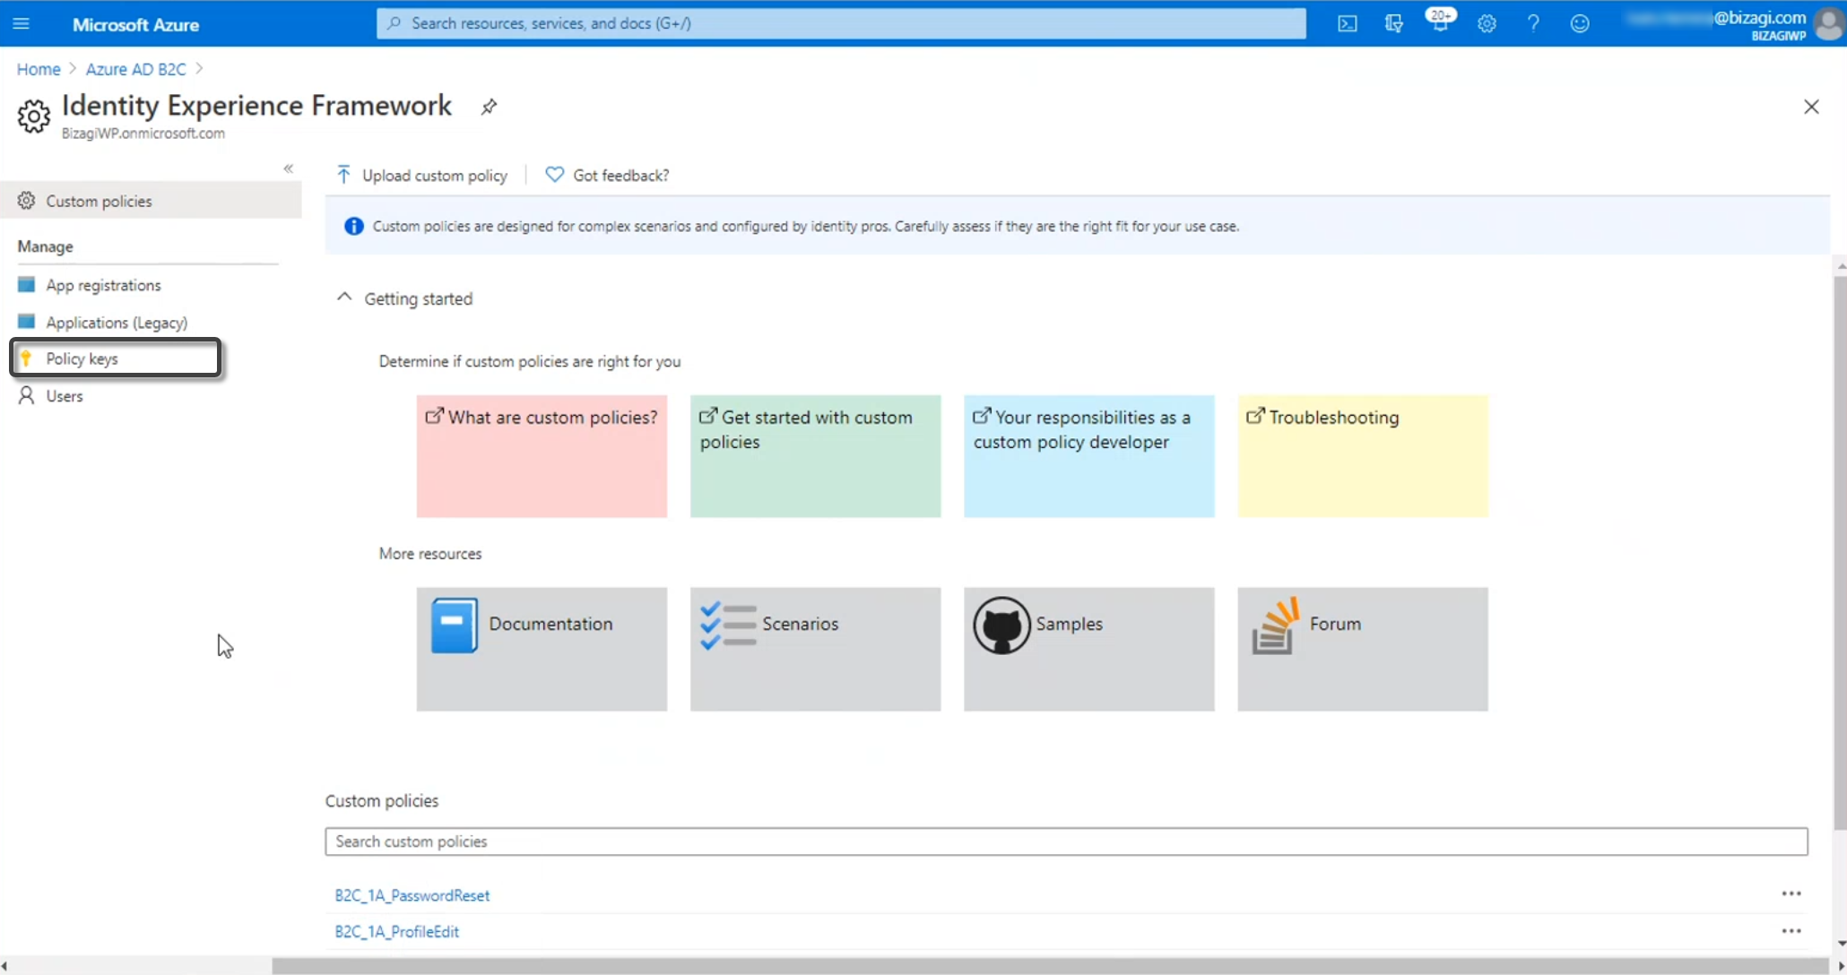This screenshot has height=975, width=1847.
Task: Open Directory and subscription filter icon
Action: coord(1393,24)
